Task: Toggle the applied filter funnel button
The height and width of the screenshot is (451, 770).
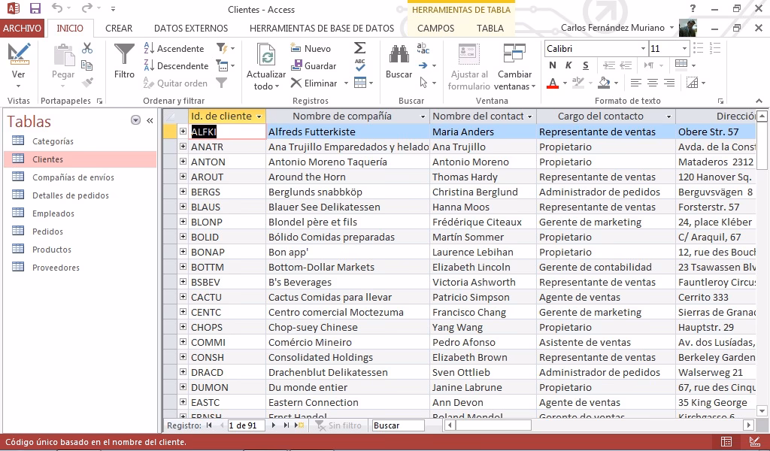Action: pos(222,83)
